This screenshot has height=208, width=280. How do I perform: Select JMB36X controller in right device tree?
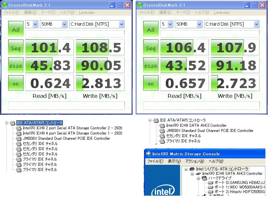pos(210,131)
